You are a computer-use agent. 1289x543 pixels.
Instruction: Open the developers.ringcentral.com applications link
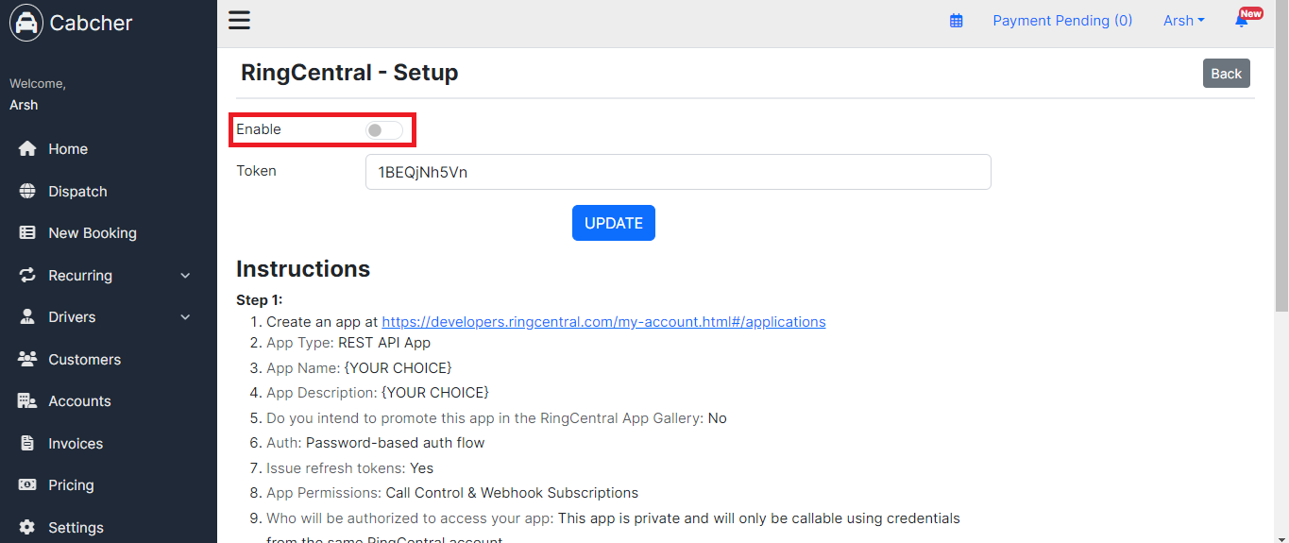(x=603, y=322)
